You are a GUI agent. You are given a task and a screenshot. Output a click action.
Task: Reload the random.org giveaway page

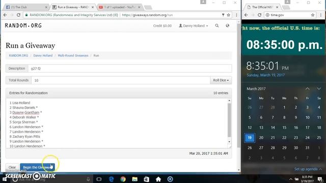18,15
